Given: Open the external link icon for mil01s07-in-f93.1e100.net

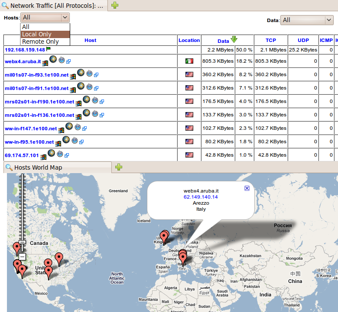Looking at the screenshot, I should click(x=96, y=75).
